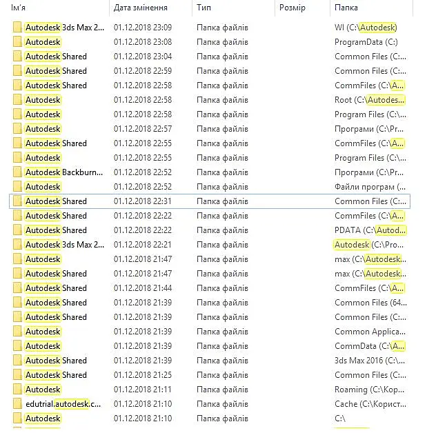427x433 pixels.
Task: Select Autodesk Shared in PDATA folder
Action: [210, 230]
